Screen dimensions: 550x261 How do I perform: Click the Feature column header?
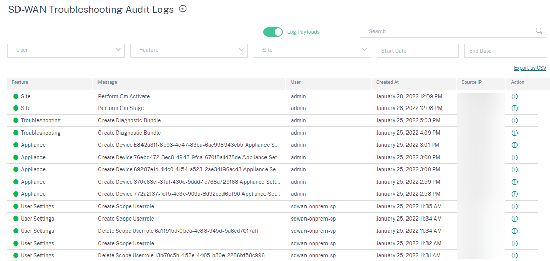20,82
